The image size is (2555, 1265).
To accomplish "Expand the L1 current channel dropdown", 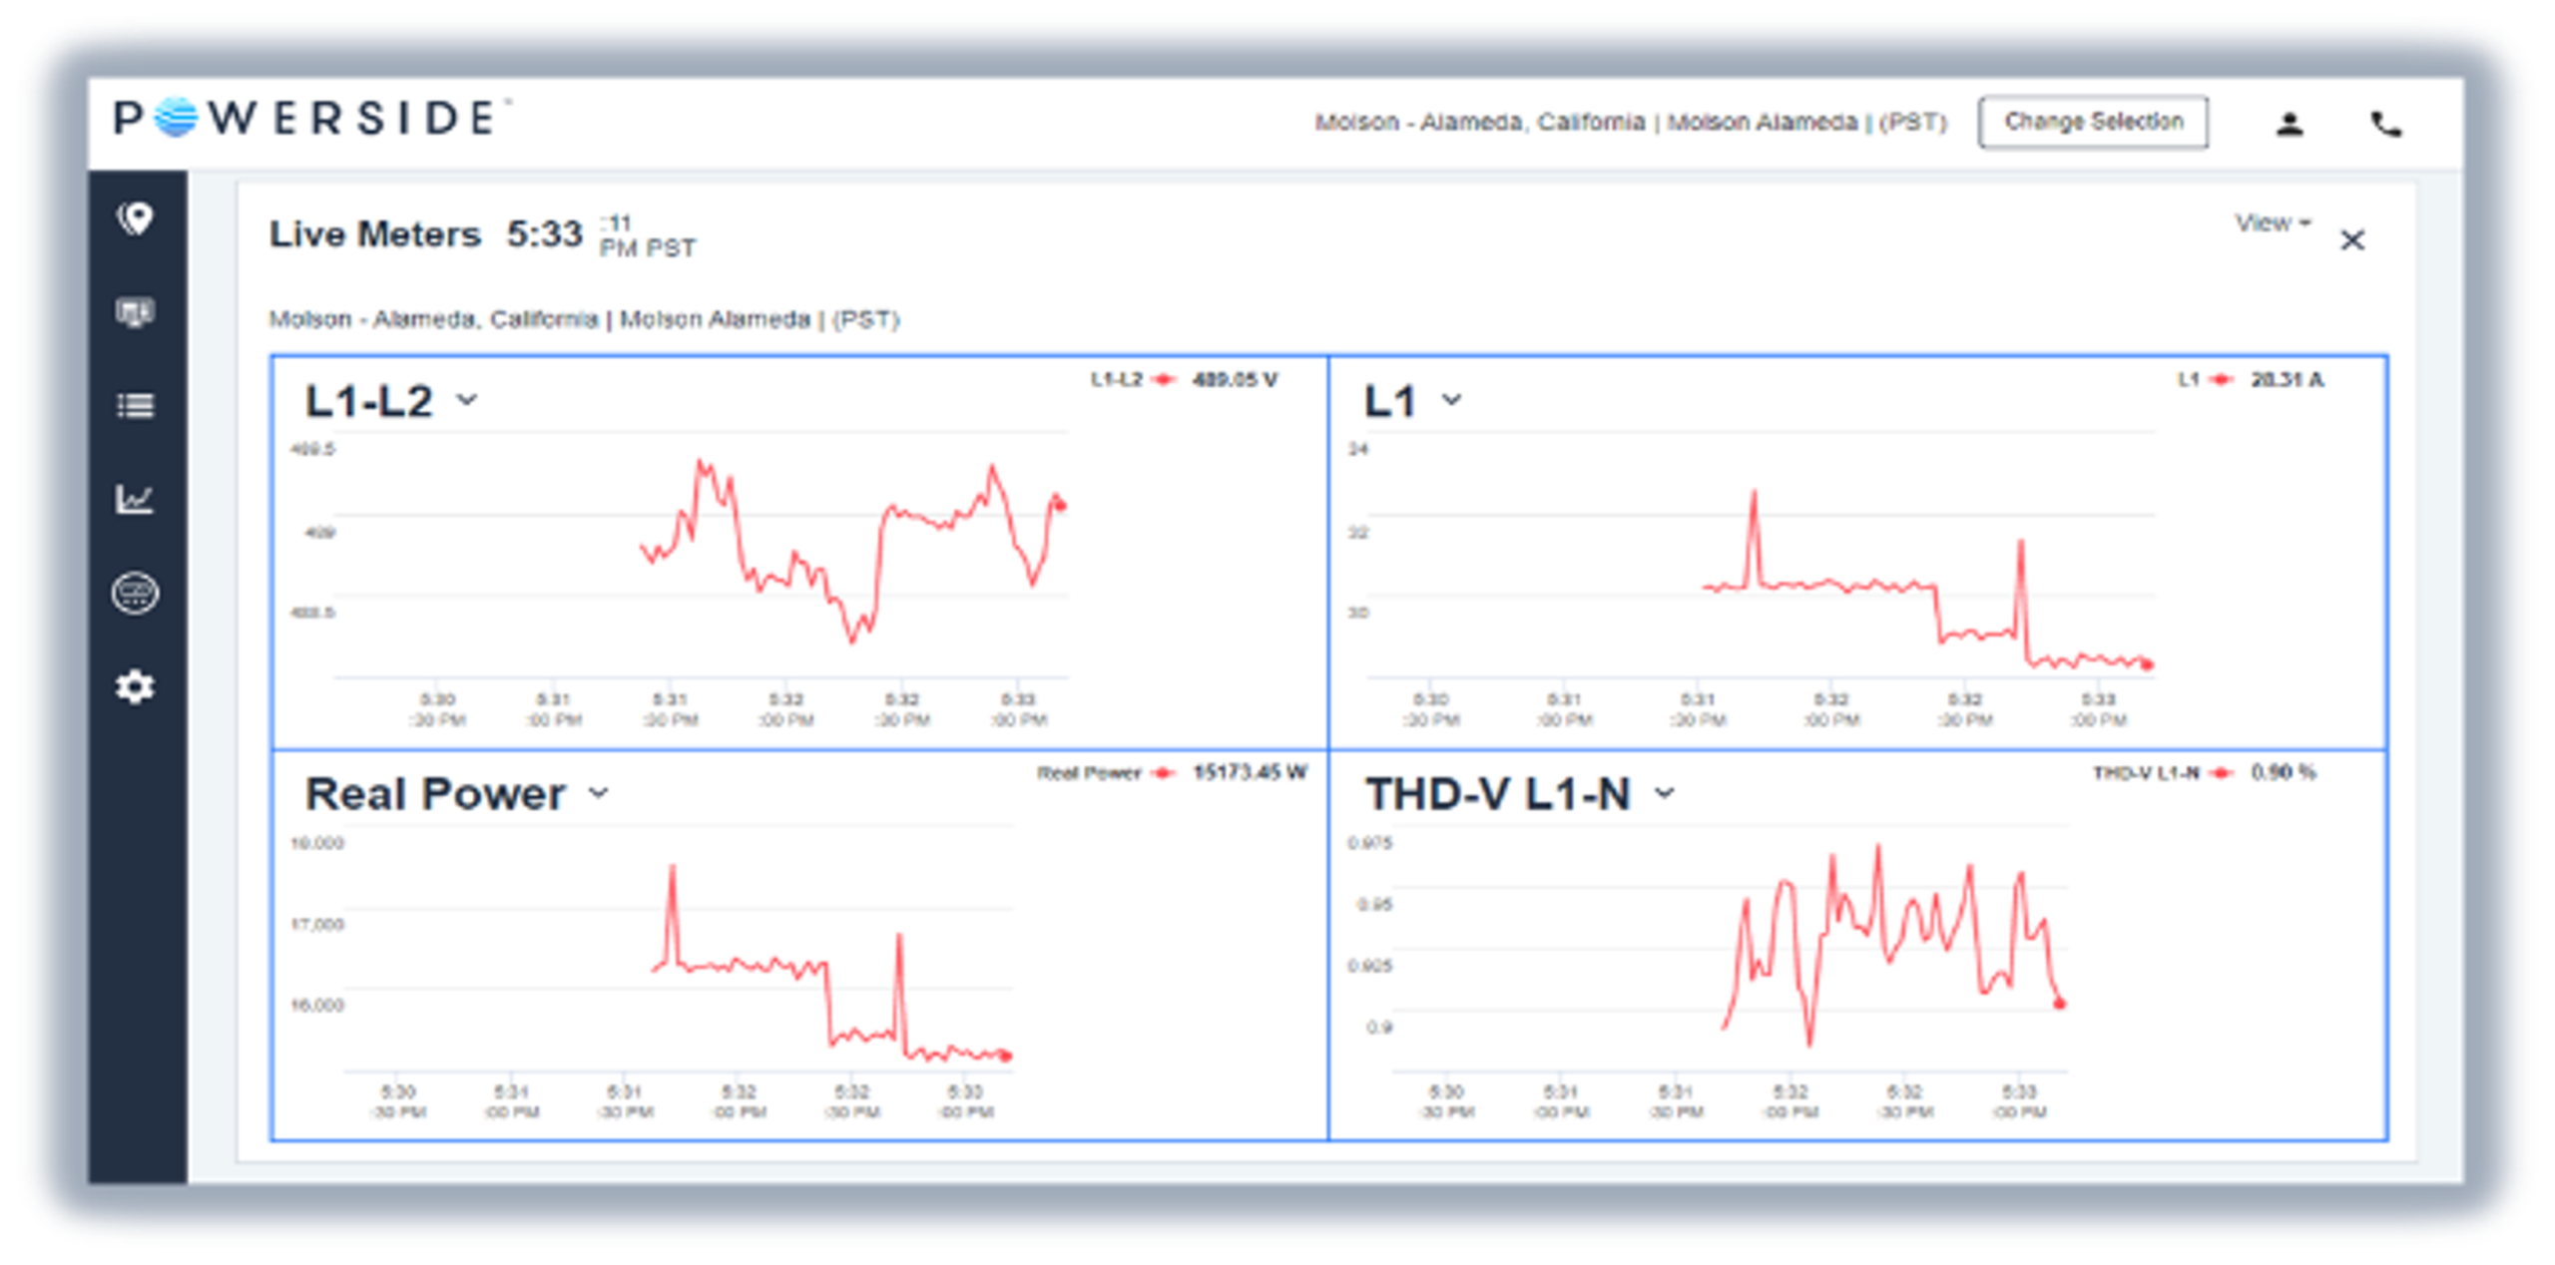I will pyautogui.click(x=1452, y=400).
